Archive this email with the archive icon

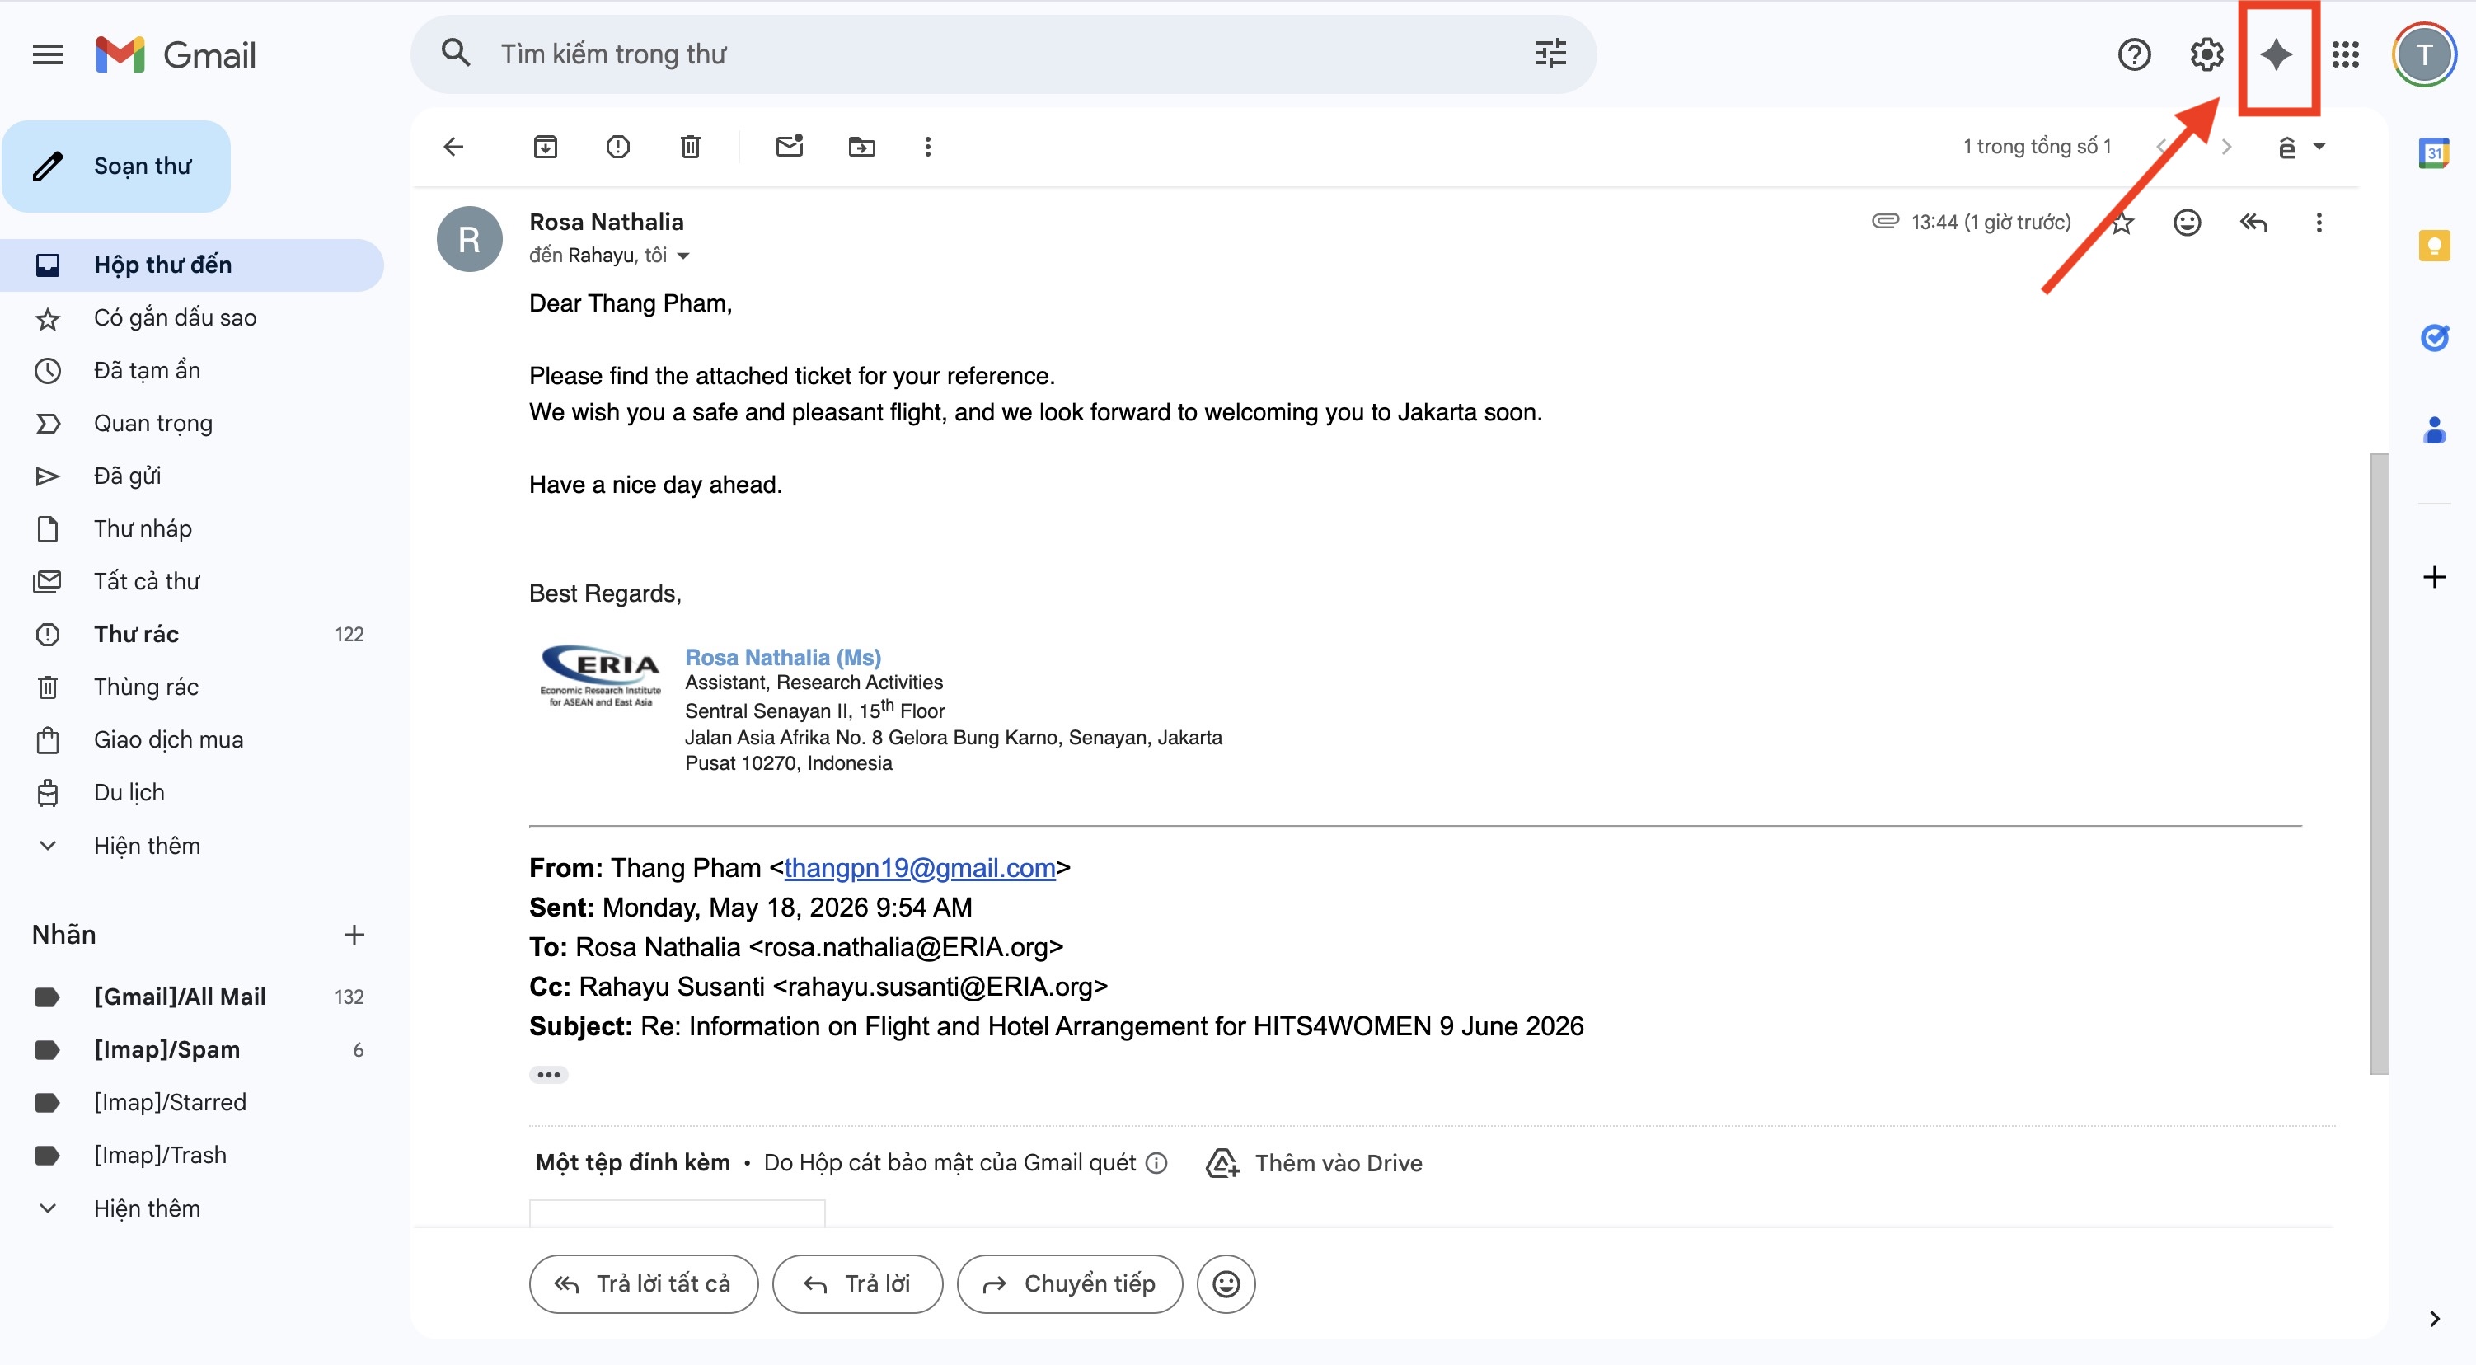click(x=545, y=146)
